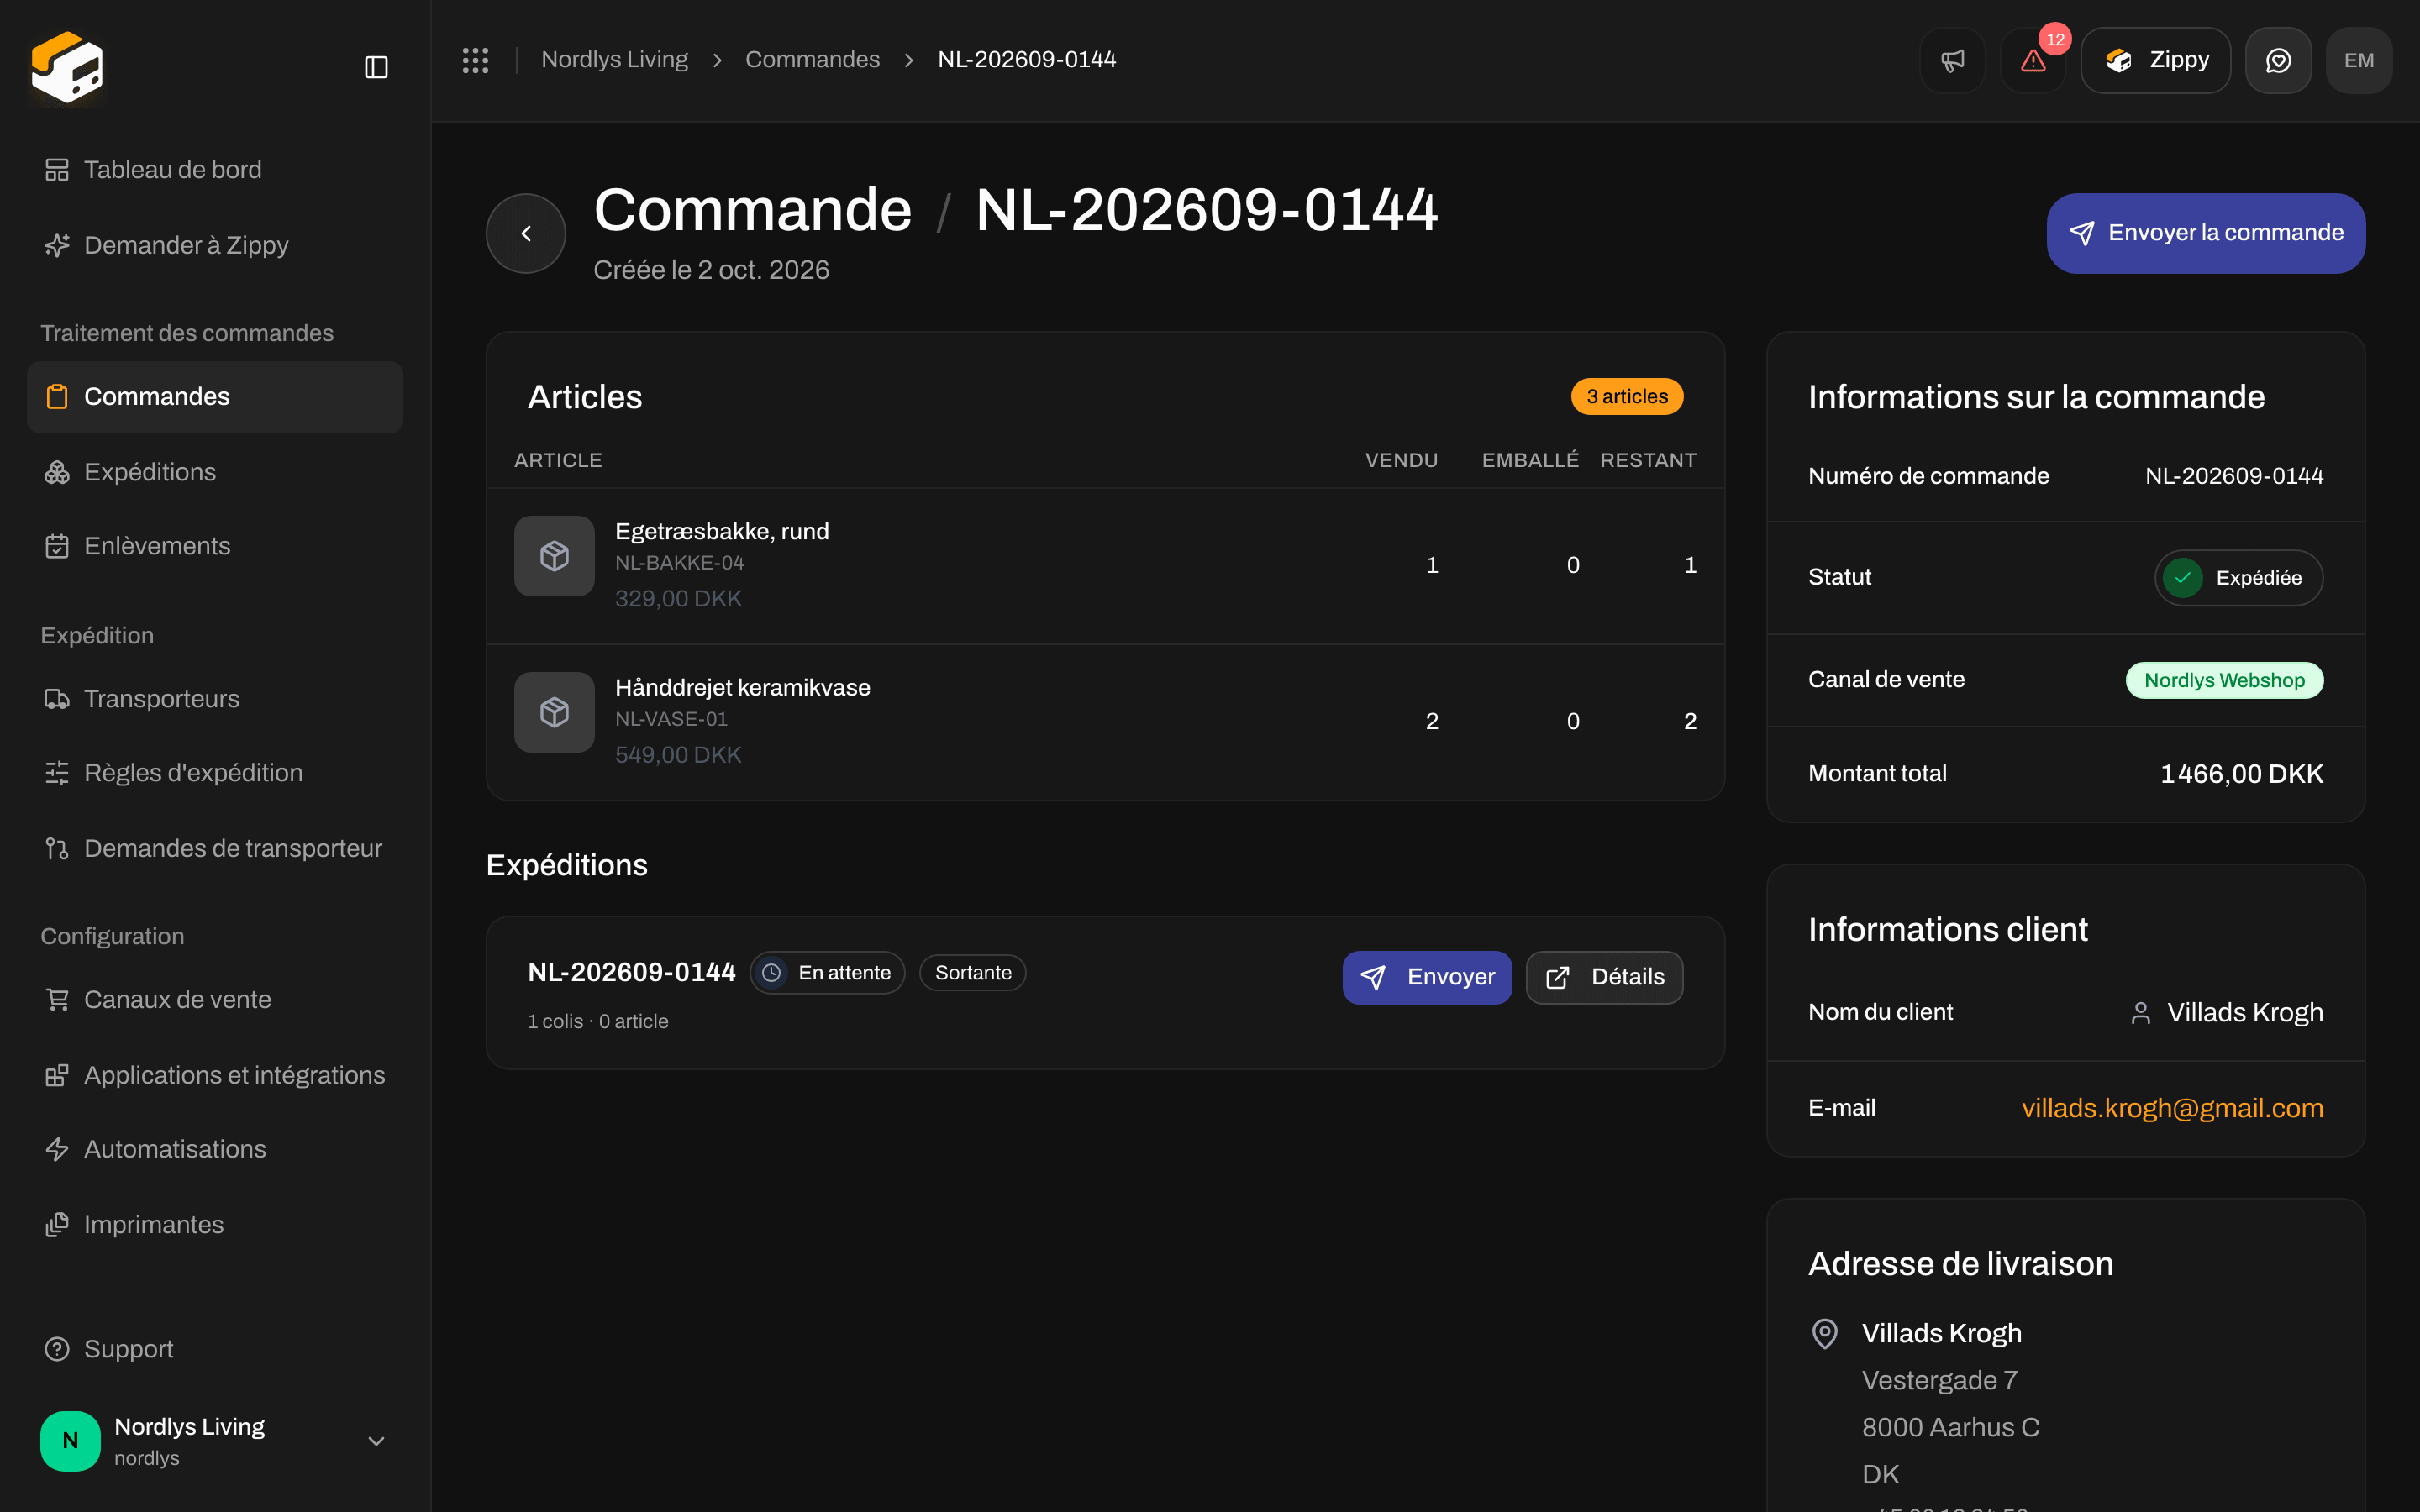Viewport: 2420px width, 1512px height.
Task: Open Imprimantes settings
Action: pyautogui.click(x=215, y=1225)
